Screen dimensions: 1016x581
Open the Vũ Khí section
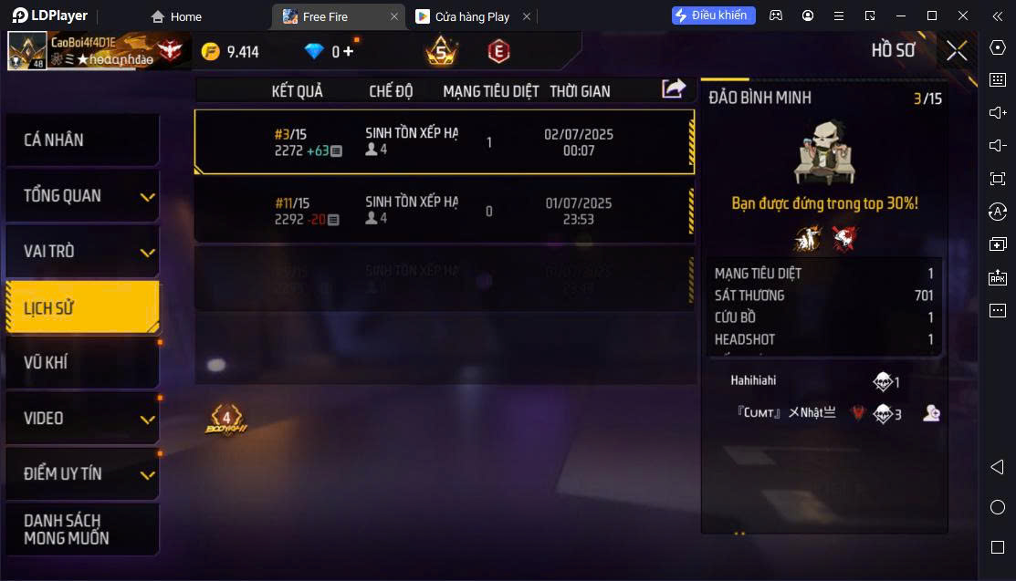[82, 363]
